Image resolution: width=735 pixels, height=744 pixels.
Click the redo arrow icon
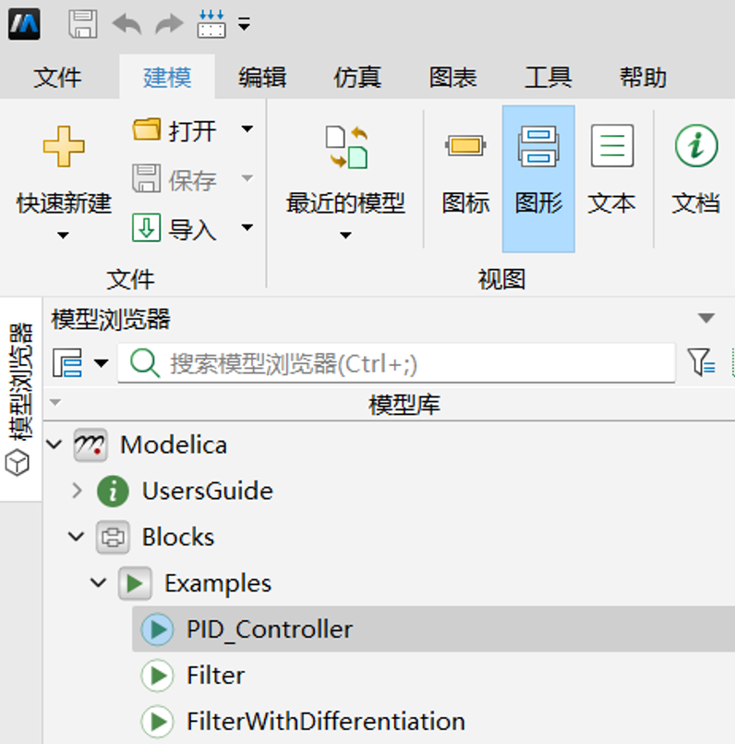click(169, 25)
